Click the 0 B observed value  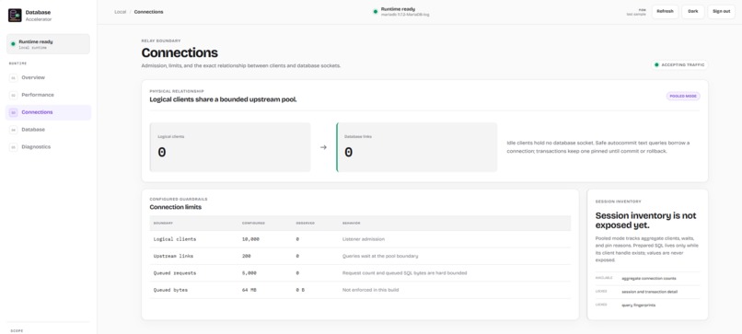click(300, 290)
